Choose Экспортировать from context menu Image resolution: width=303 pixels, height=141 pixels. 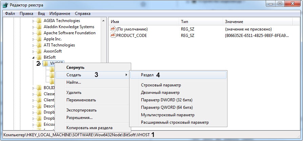[x=81, y=110]
